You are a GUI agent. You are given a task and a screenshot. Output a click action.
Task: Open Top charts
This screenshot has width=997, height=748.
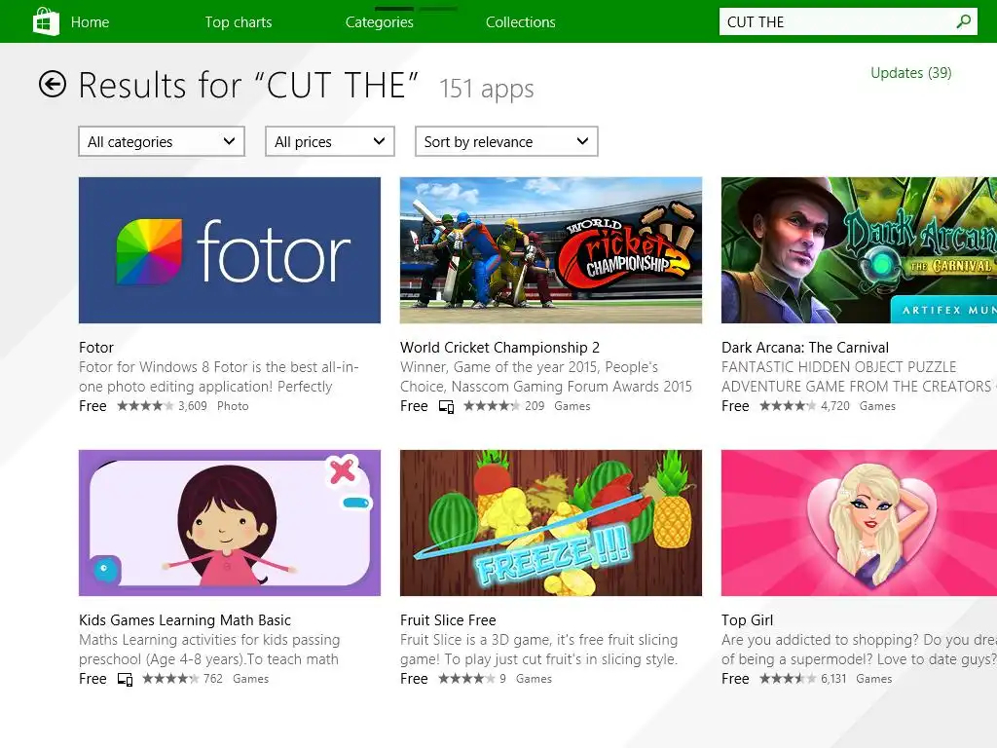coord(238,22)
